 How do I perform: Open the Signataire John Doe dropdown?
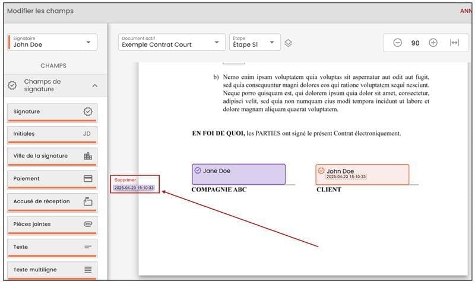click(53, 42)
